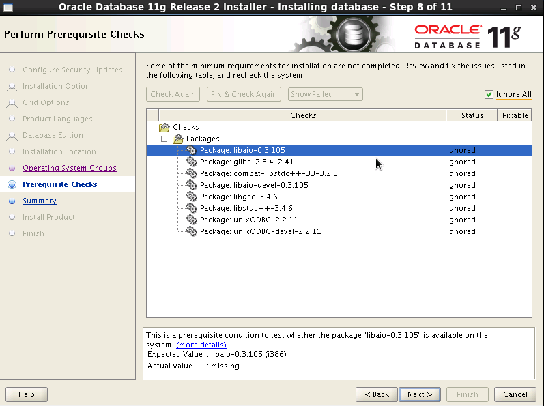The height and width of the screenshot is (406, 544).
Task: Select Package unixODBC-devel-2.2.11 row
Action: 339,231
